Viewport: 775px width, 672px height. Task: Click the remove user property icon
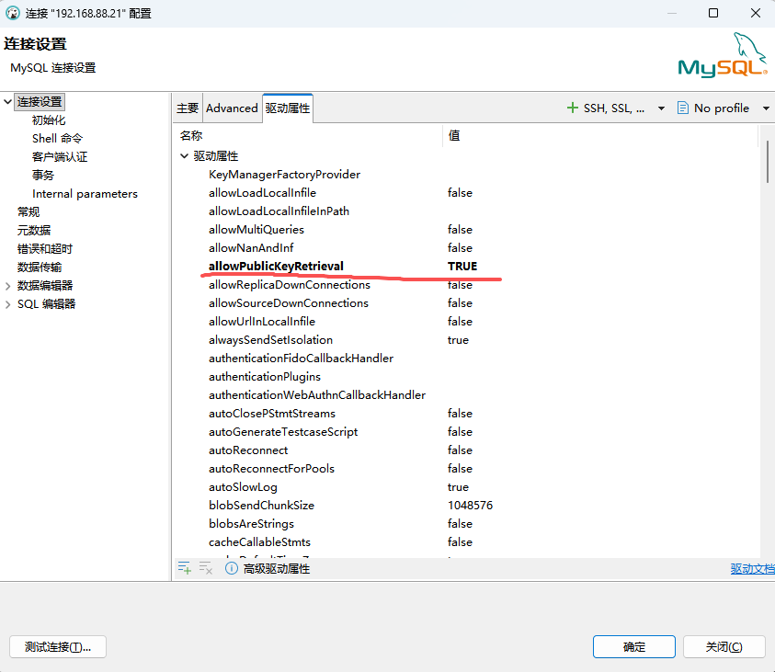coord(206,569)
